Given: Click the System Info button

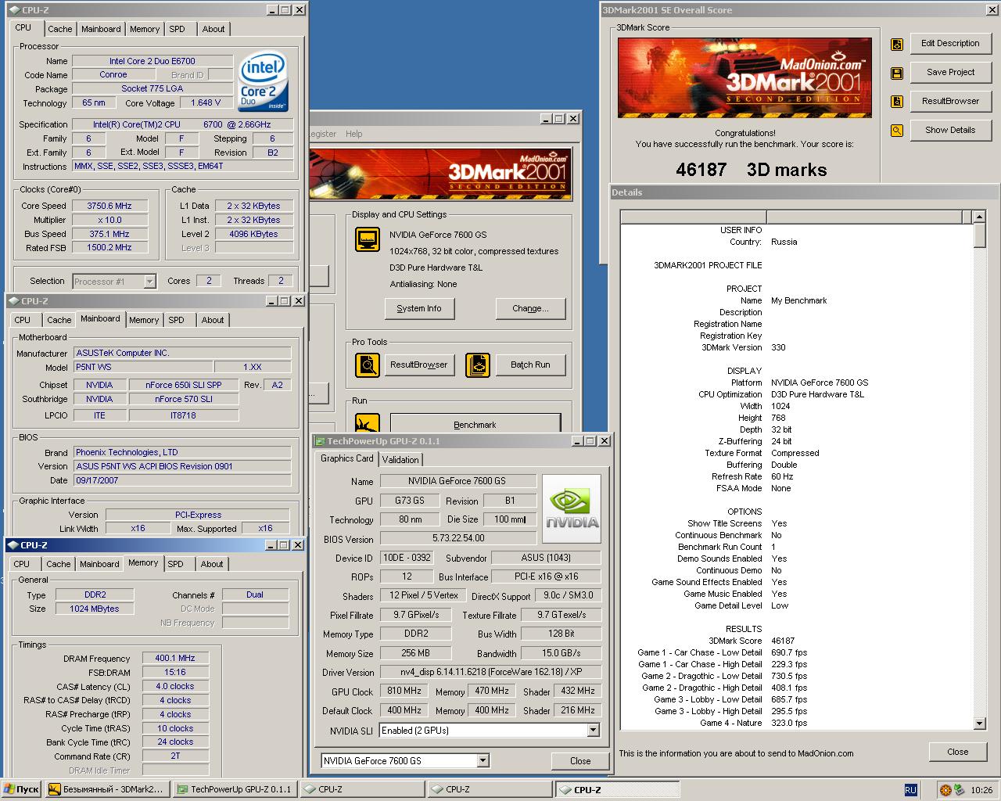Looking at the screenshot, I should tap(419, 308).
